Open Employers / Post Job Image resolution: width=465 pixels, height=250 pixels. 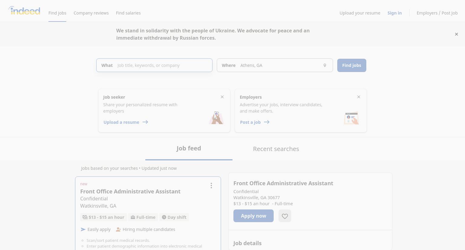coord(437,13)
